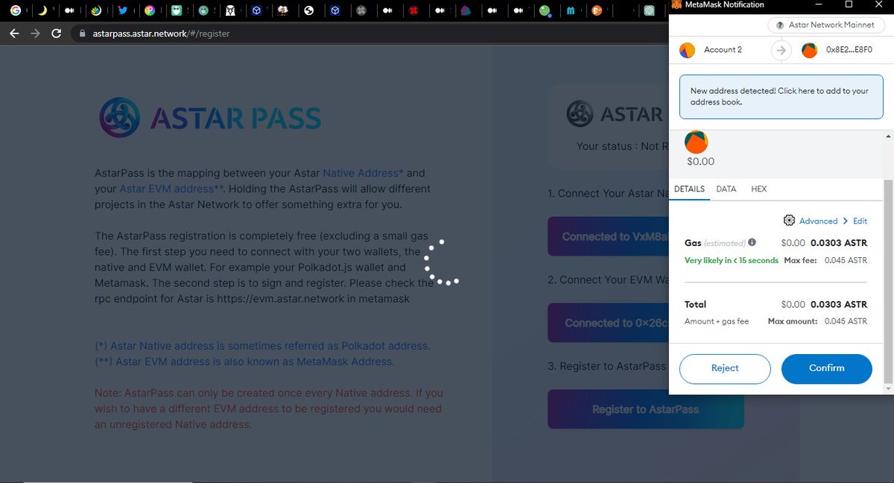Click the New address detected notice
This screenshot has height=483, width=894.
(x=782, y=96)
